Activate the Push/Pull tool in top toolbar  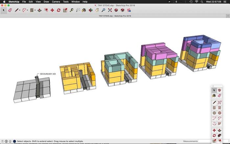(40, 10)
